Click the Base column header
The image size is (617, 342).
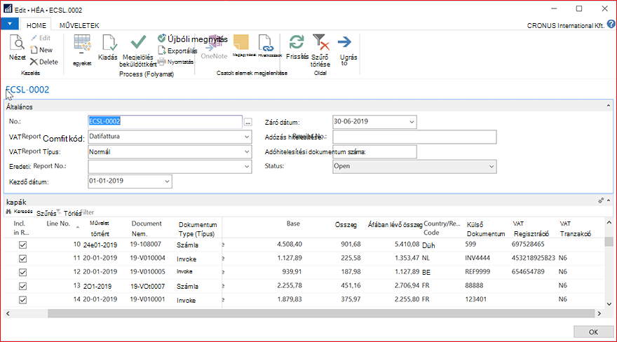click(x=293, y=224)
